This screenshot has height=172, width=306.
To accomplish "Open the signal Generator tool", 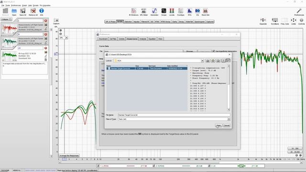I will click(154, 11).
